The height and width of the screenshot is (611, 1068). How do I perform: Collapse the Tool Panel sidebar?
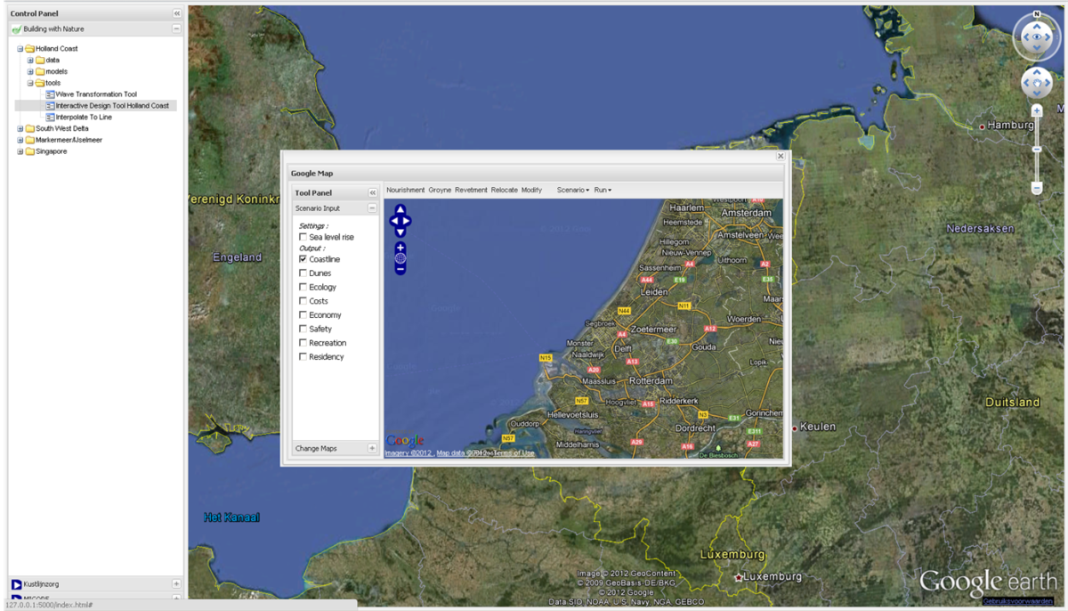point(373,192)
